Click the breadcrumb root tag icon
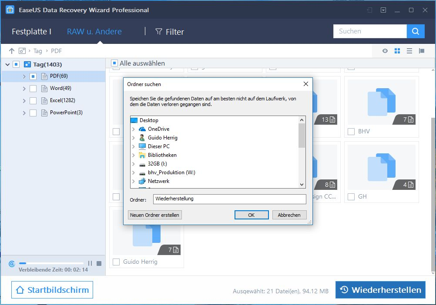Screen dimensions: 436x305 click(x=22, y=51)
